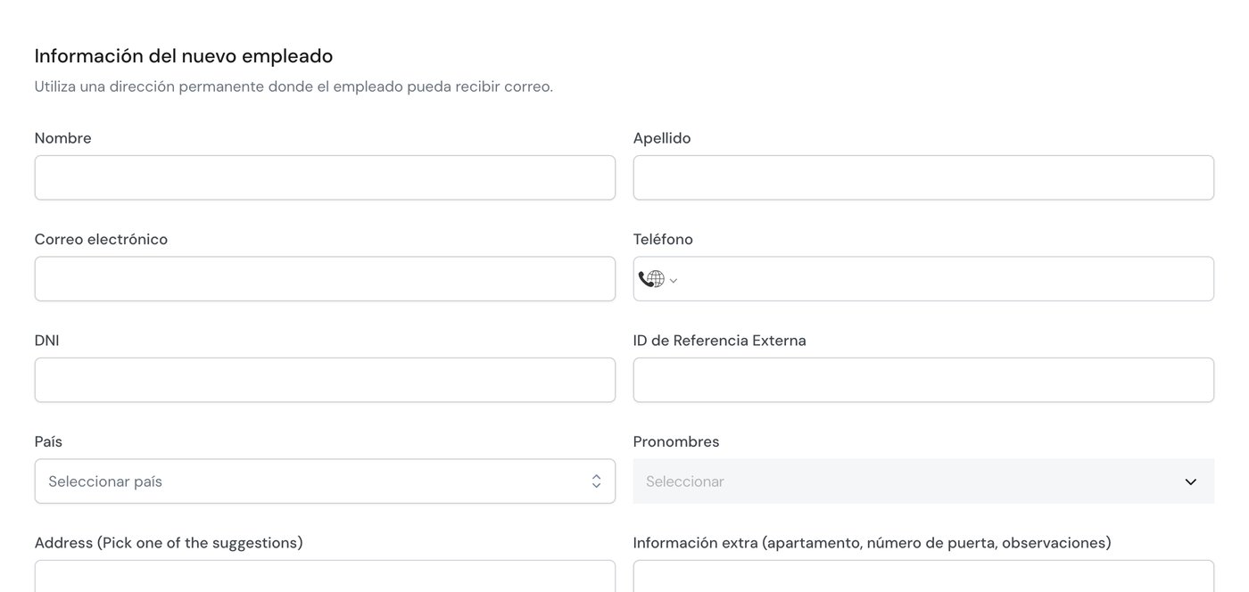Focus the Información extra input field
The height and width of the screenshot is (592, 1249).
(923, 576)
